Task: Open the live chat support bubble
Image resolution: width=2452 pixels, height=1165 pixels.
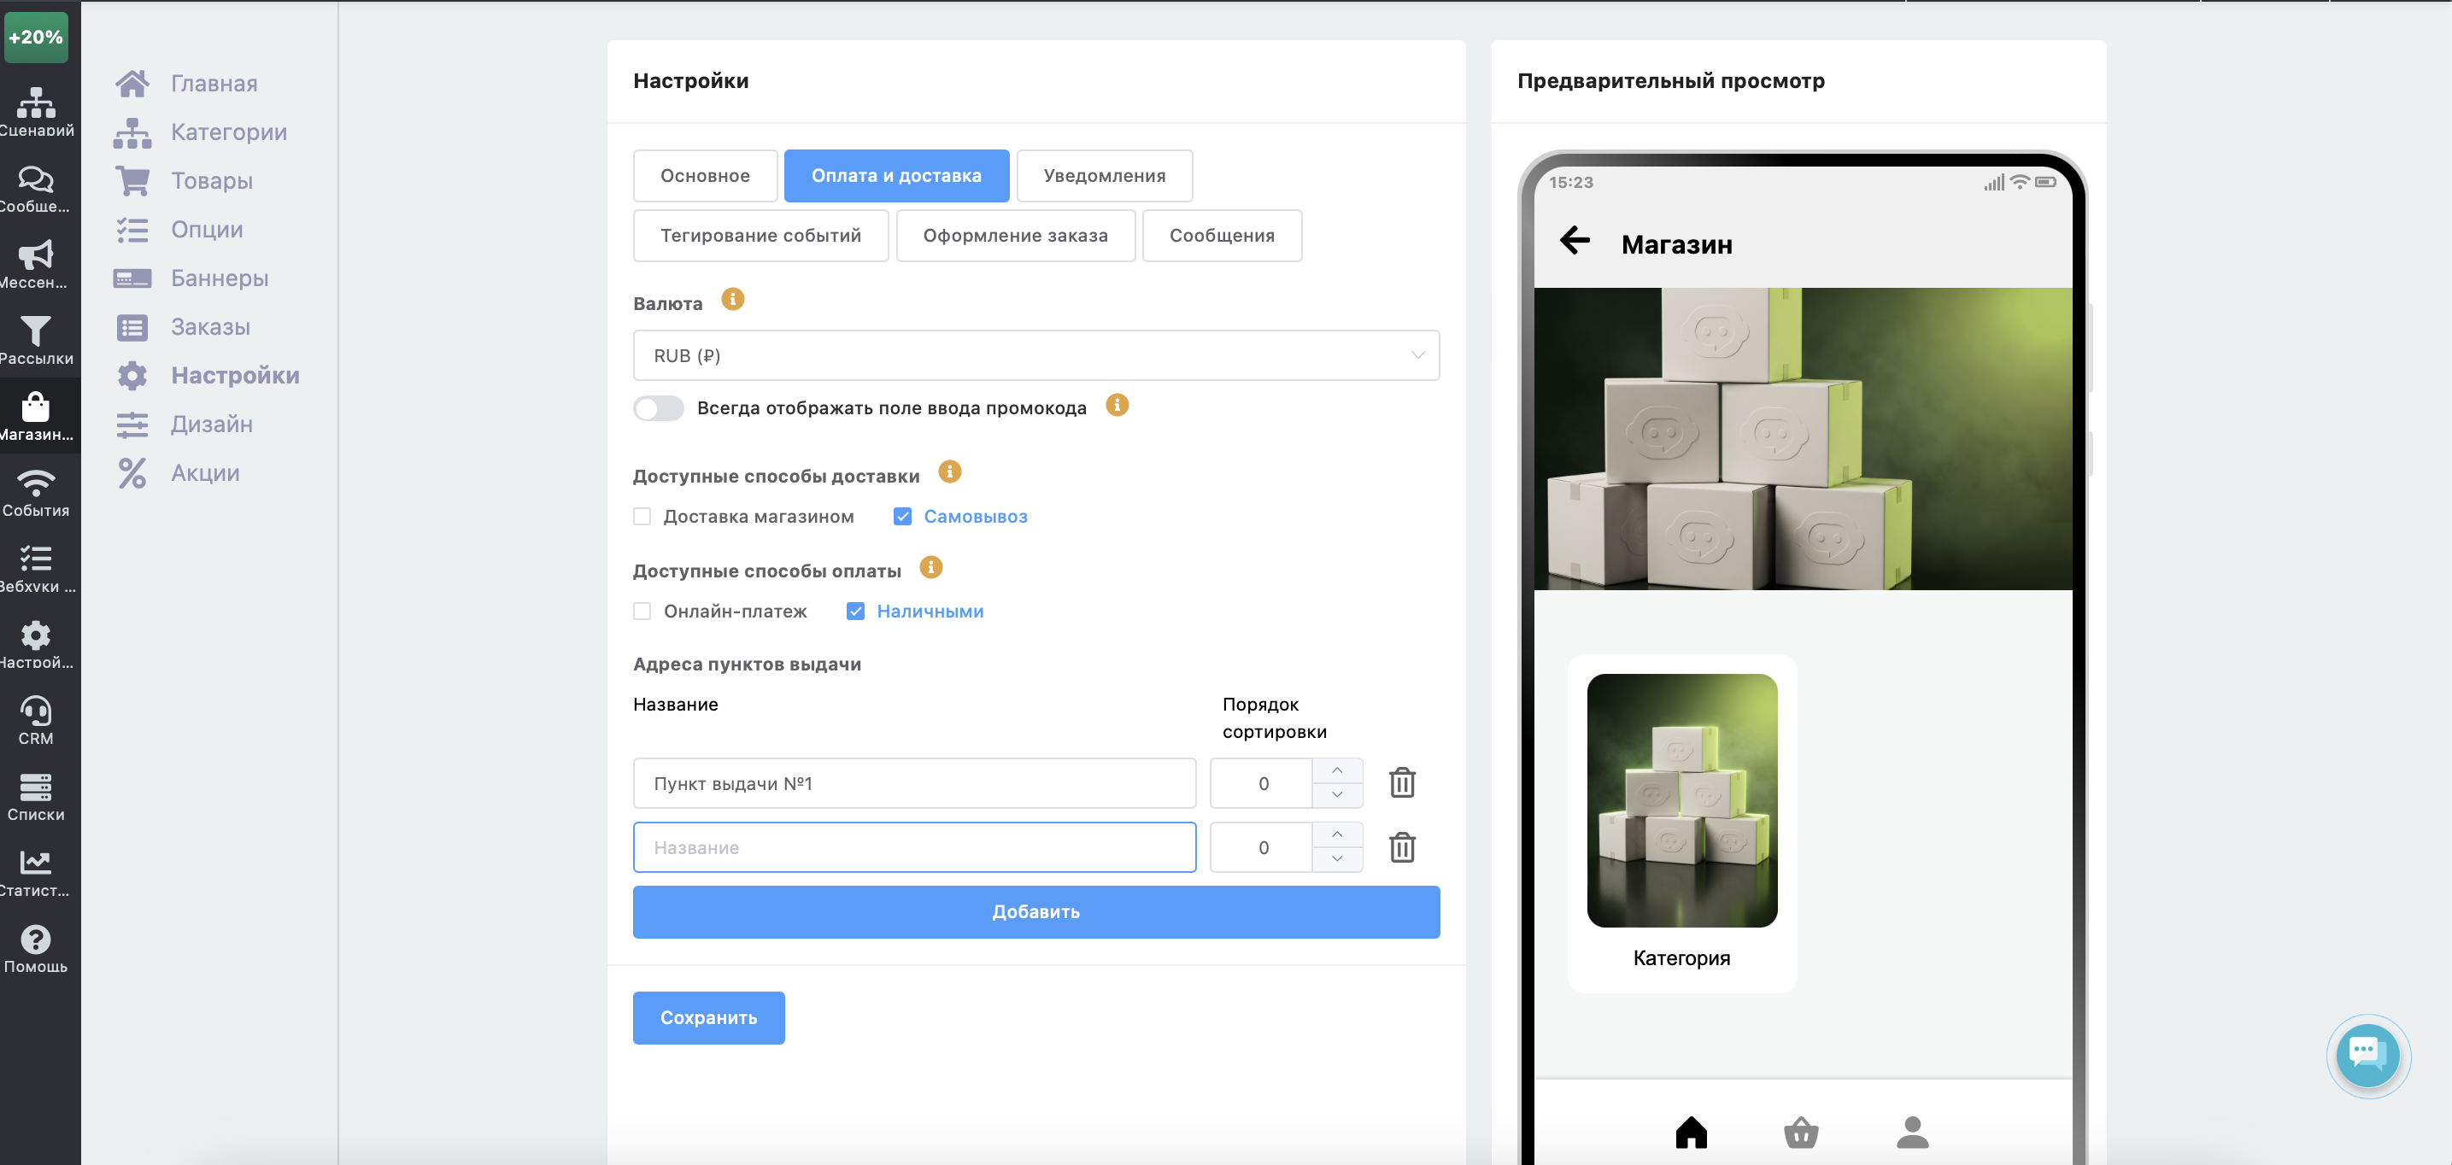Action: click(x=2367, y=1055)
